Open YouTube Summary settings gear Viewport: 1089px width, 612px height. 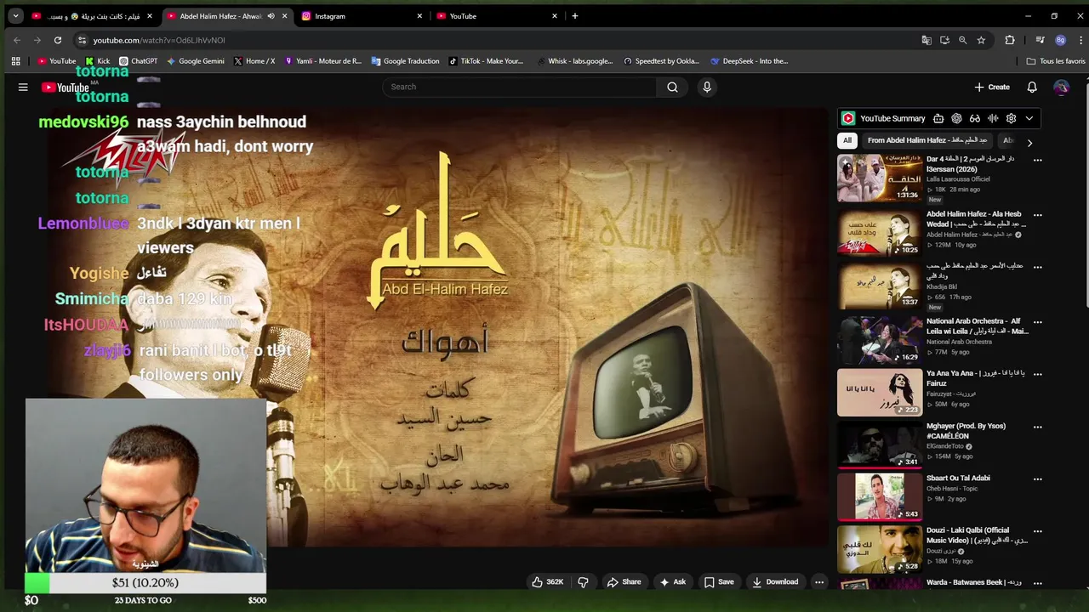pos(1011,118)
